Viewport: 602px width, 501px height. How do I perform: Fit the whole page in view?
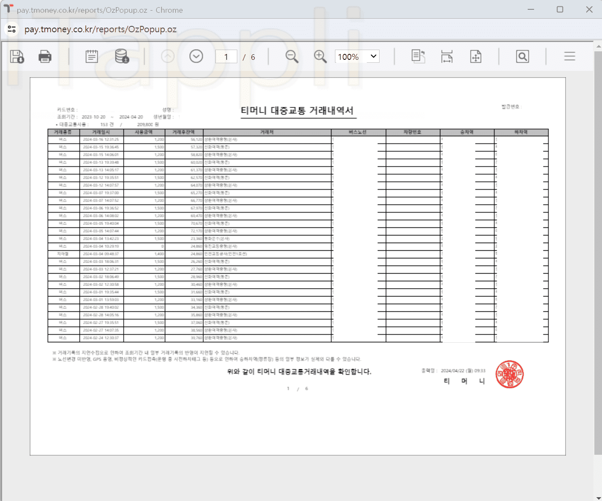click(x=475, y=56)
